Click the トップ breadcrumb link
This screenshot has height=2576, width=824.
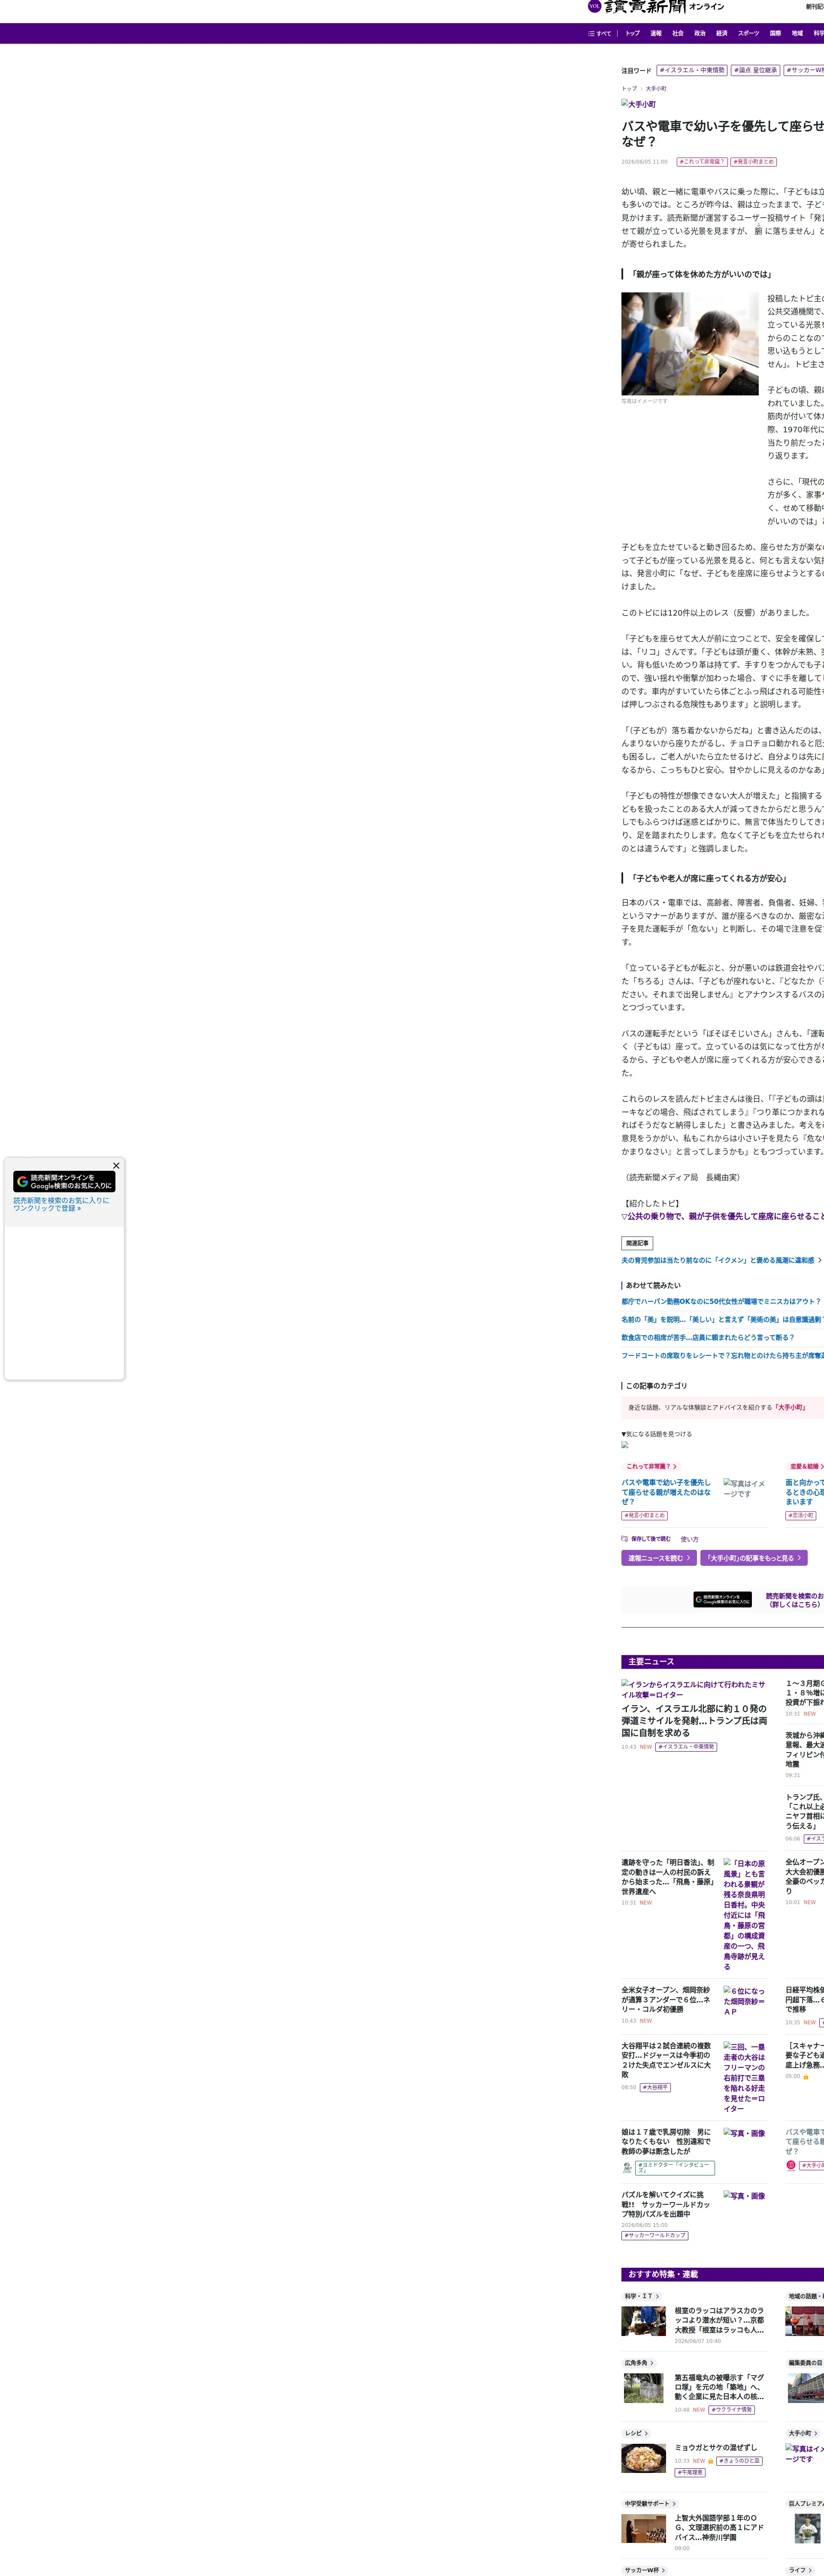629,89
